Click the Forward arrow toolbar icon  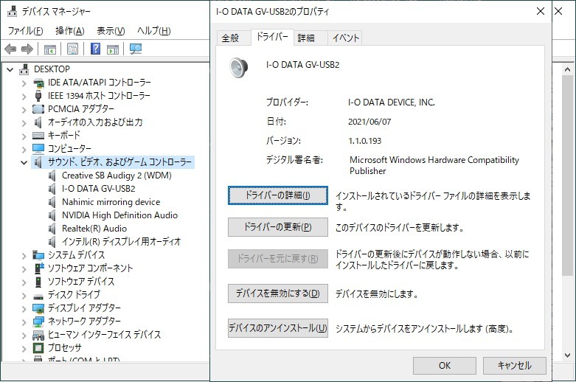tap(27, 49)
